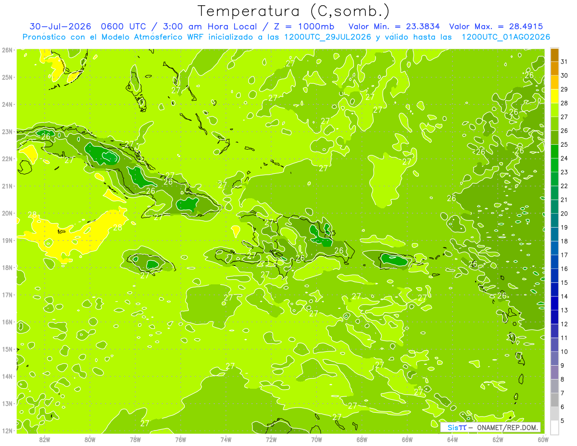Click the '25N' latitude axis label
The image size is (577, 446).
pos(7,77)
